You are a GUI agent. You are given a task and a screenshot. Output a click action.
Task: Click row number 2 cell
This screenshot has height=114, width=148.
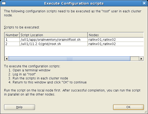point(12,44)
